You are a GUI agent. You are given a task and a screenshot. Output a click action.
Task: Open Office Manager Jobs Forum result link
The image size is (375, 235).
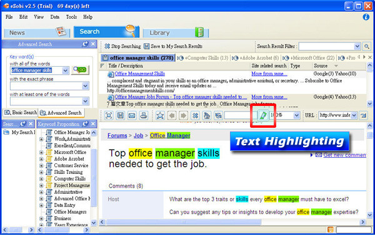[181, 97]
